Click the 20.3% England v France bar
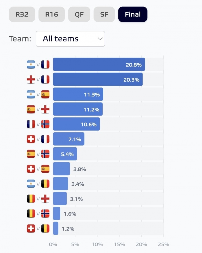This screenshot has width=202, height=253. coord(98,79)
